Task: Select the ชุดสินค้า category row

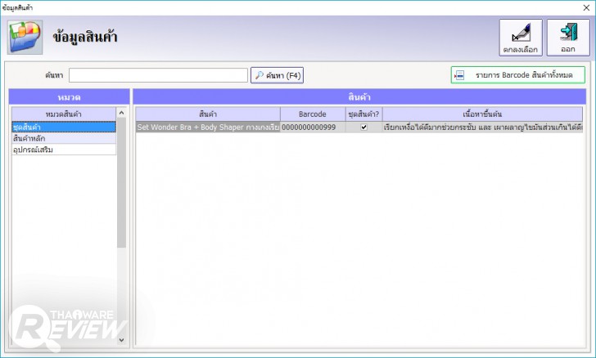Action: tap(64, 127)
